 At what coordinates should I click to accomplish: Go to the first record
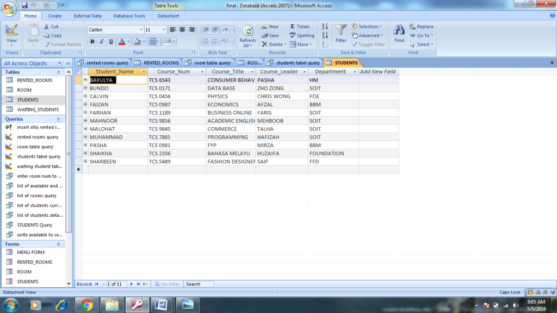(97, 284)
